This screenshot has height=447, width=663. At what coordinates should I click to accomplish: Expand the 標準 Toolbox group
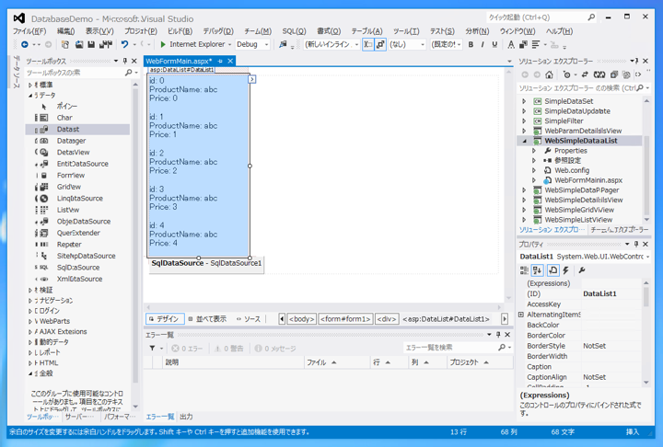point(30,85)
